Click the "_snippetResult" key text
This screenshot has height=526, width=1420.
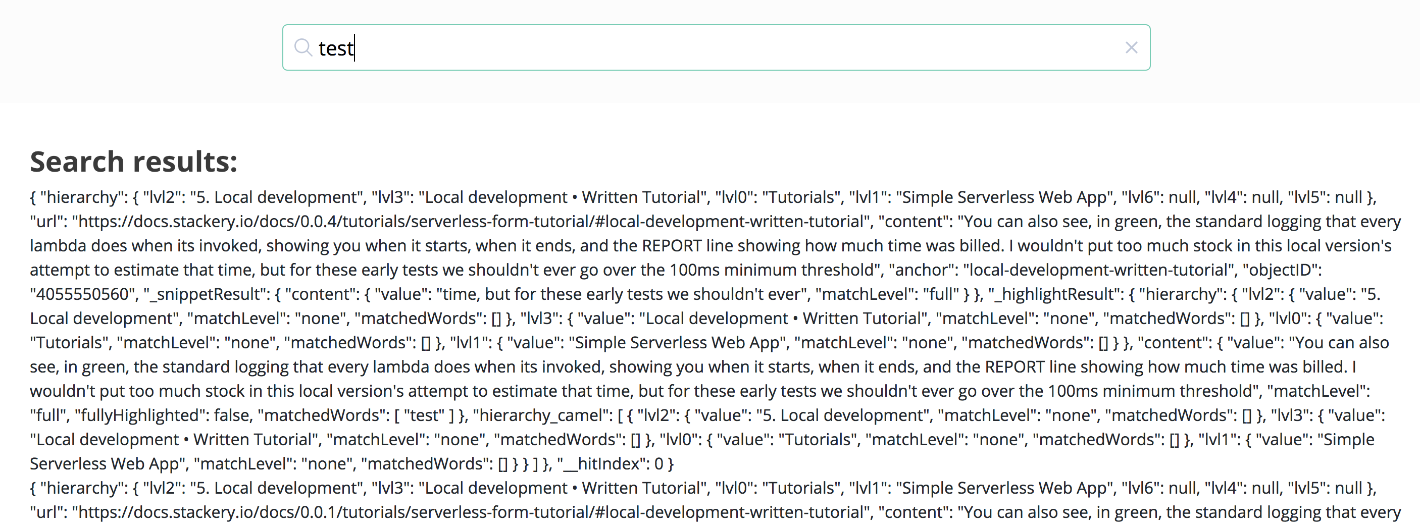(x=207, y=294)
